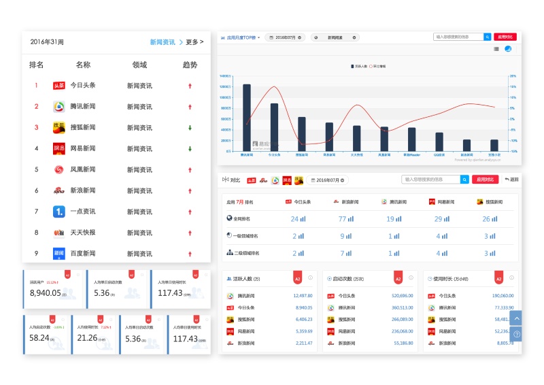Click the 今日头条 app icon in ranking list
This screenshot has height=385, width=544.
(x=59, y=86)
